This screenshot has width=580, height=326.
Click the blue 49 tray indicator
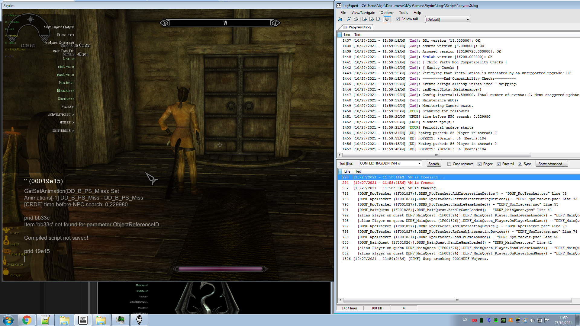pos(489,320)
